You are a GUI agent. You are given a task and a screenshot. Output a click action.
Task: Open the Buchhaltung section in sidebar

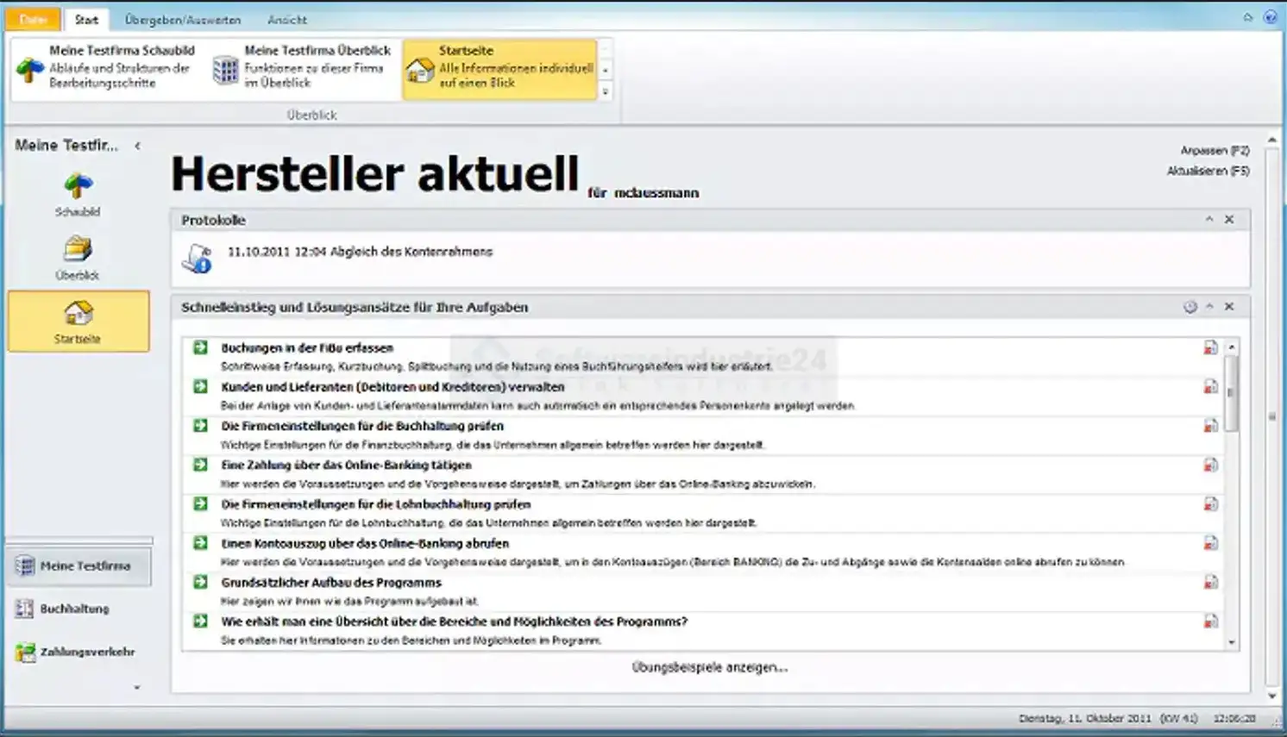74,609
